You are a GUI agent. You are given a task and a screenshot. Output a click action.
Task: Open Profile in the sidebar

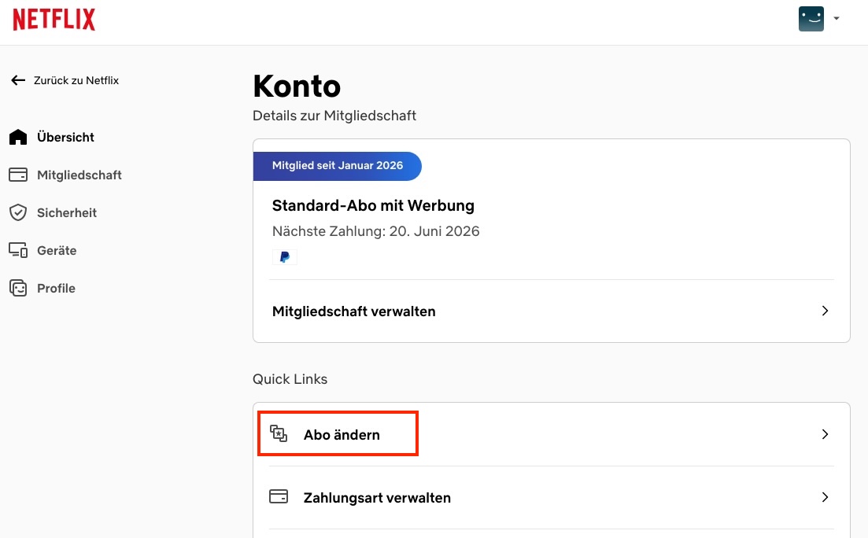56,289
